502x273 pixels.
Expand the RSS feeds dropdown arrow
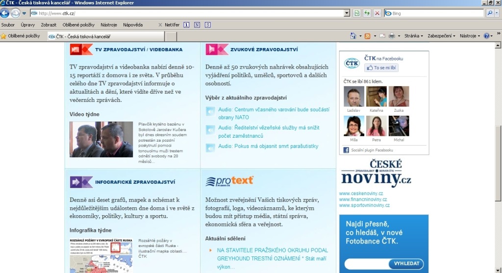pyautogui.click(x=375, y=36)
